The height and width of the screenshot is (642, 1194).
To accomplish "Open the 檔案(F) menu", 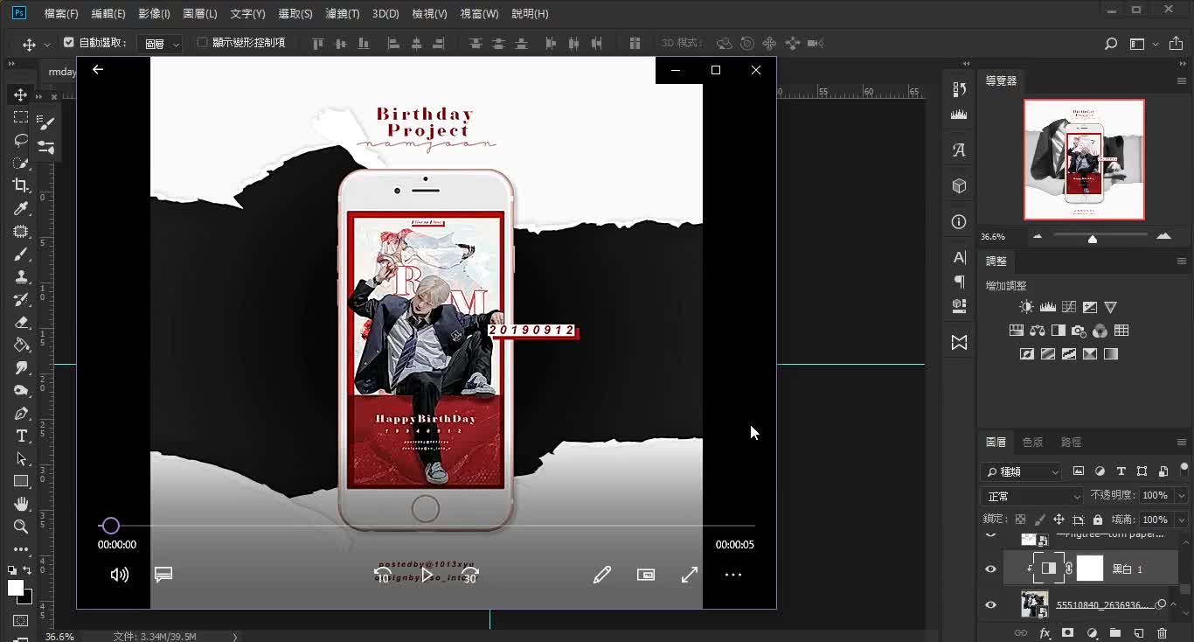I will [61, 14].
